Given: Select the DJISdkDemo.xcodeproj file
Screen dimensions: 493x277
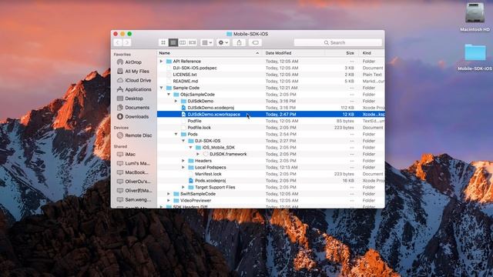Looking at the screenshot, I should pyautogui.click(x=270, y=108).
